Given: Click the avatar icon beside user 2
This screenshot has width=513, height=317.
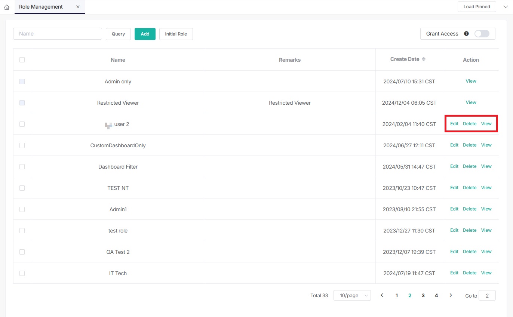Looking at the screenshot, I should [x=108, y=125].
